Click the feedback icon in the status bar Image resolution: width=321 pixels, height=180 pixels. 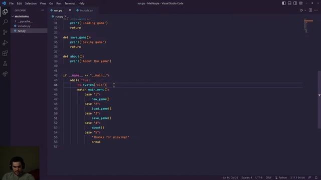click(x=310, y=177)
